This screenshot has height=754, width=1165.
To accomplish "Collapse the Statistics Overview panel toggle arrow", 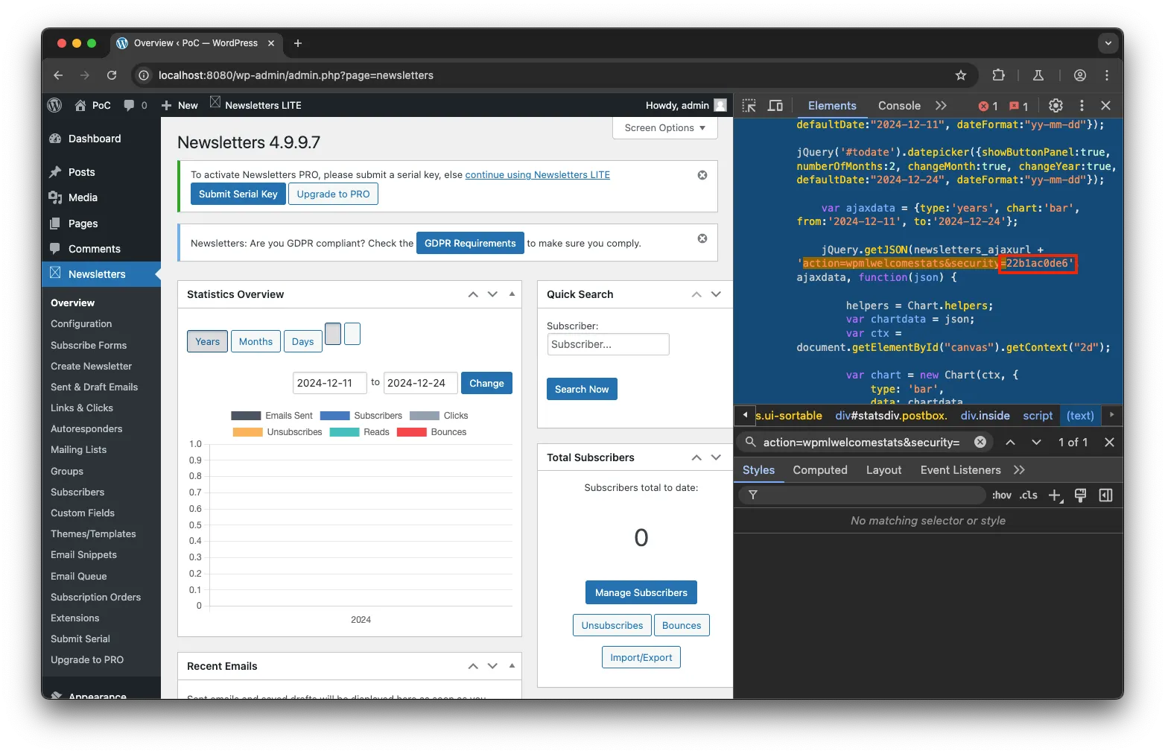I will tap(512, 294).
